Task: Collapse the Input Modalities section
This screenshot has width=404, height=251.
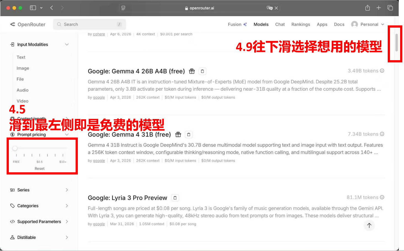Action: [x=67, y=44]
